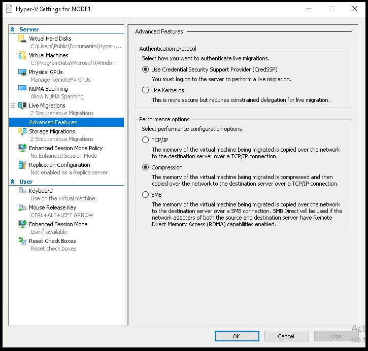
Task: Click the Keyboard icon
Action: pos(22,191)
